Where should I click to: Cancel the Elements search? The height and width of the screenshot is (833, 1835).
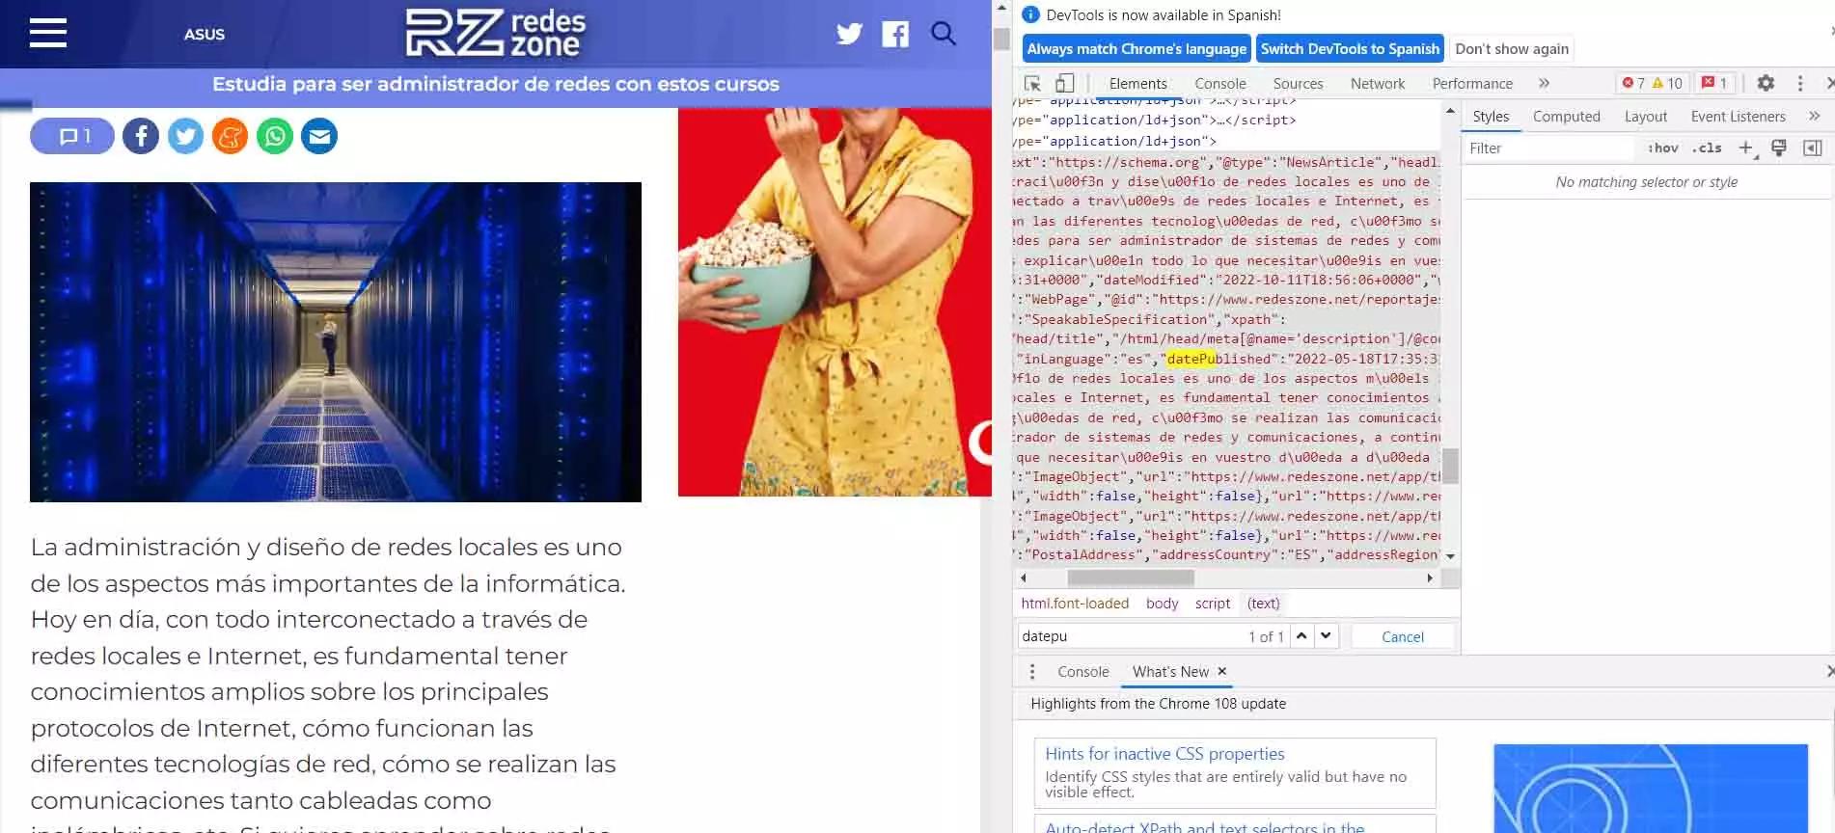point(1402,636)
